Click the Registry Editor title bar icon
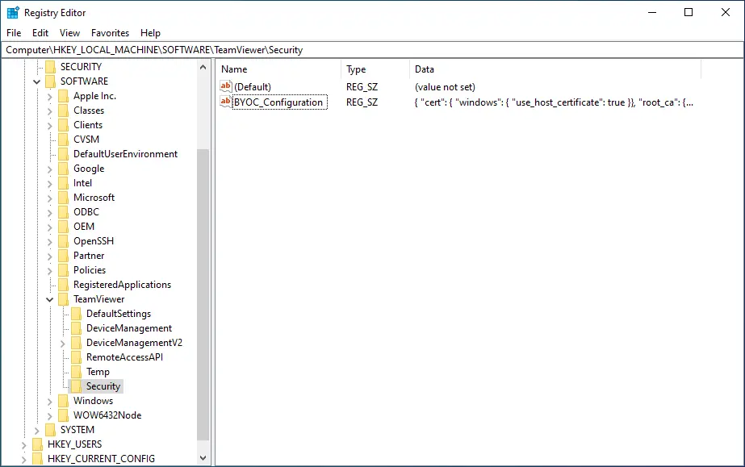745x467 pixels. (x=13, y=12)
